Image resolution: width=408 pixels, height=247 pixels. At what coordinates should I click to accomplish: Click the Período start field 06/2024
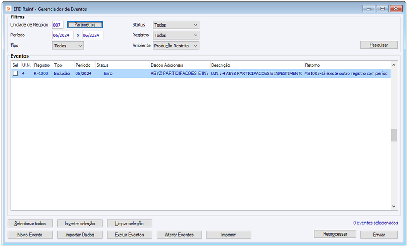point(63,35)
